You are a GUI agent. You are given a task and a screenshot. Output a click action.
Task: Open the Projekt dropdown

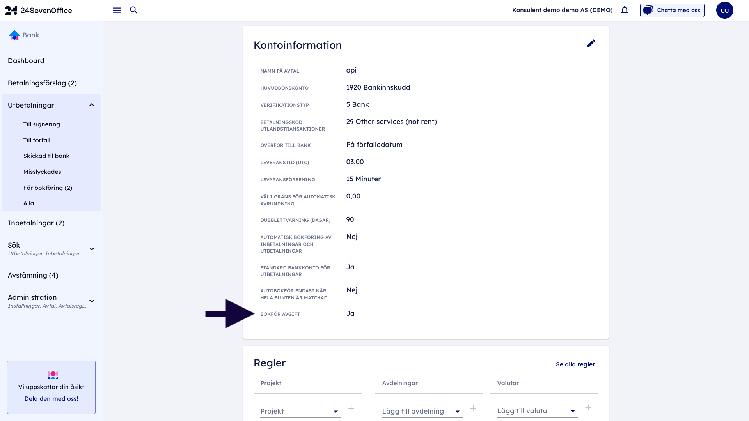pyautogui.click(x=300, y=411)
